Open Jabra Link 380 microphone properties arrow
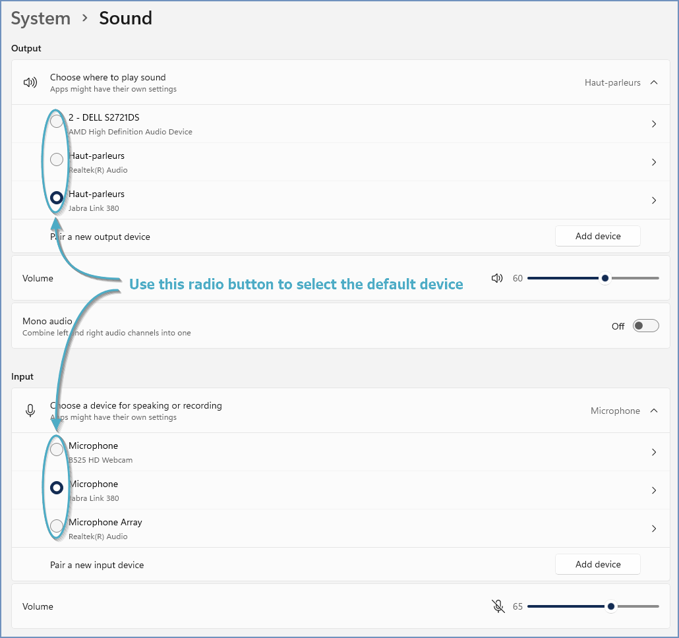This screenshot has height=638, width=679. click(x=654, y=490)
